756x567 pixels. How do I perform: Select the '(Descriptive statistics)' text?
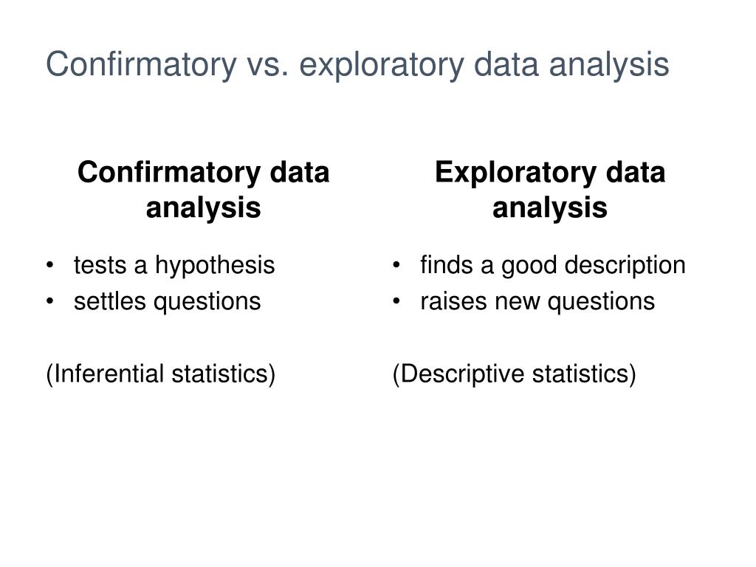(x=515, y=374)
